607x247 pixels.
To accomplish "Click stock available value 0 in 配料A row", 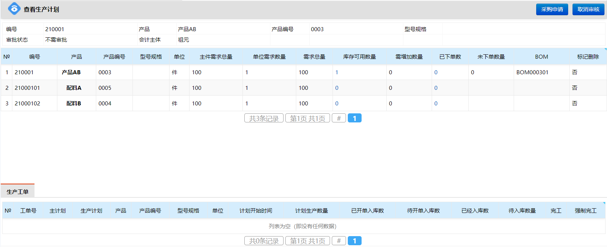I will pos(337,88).
